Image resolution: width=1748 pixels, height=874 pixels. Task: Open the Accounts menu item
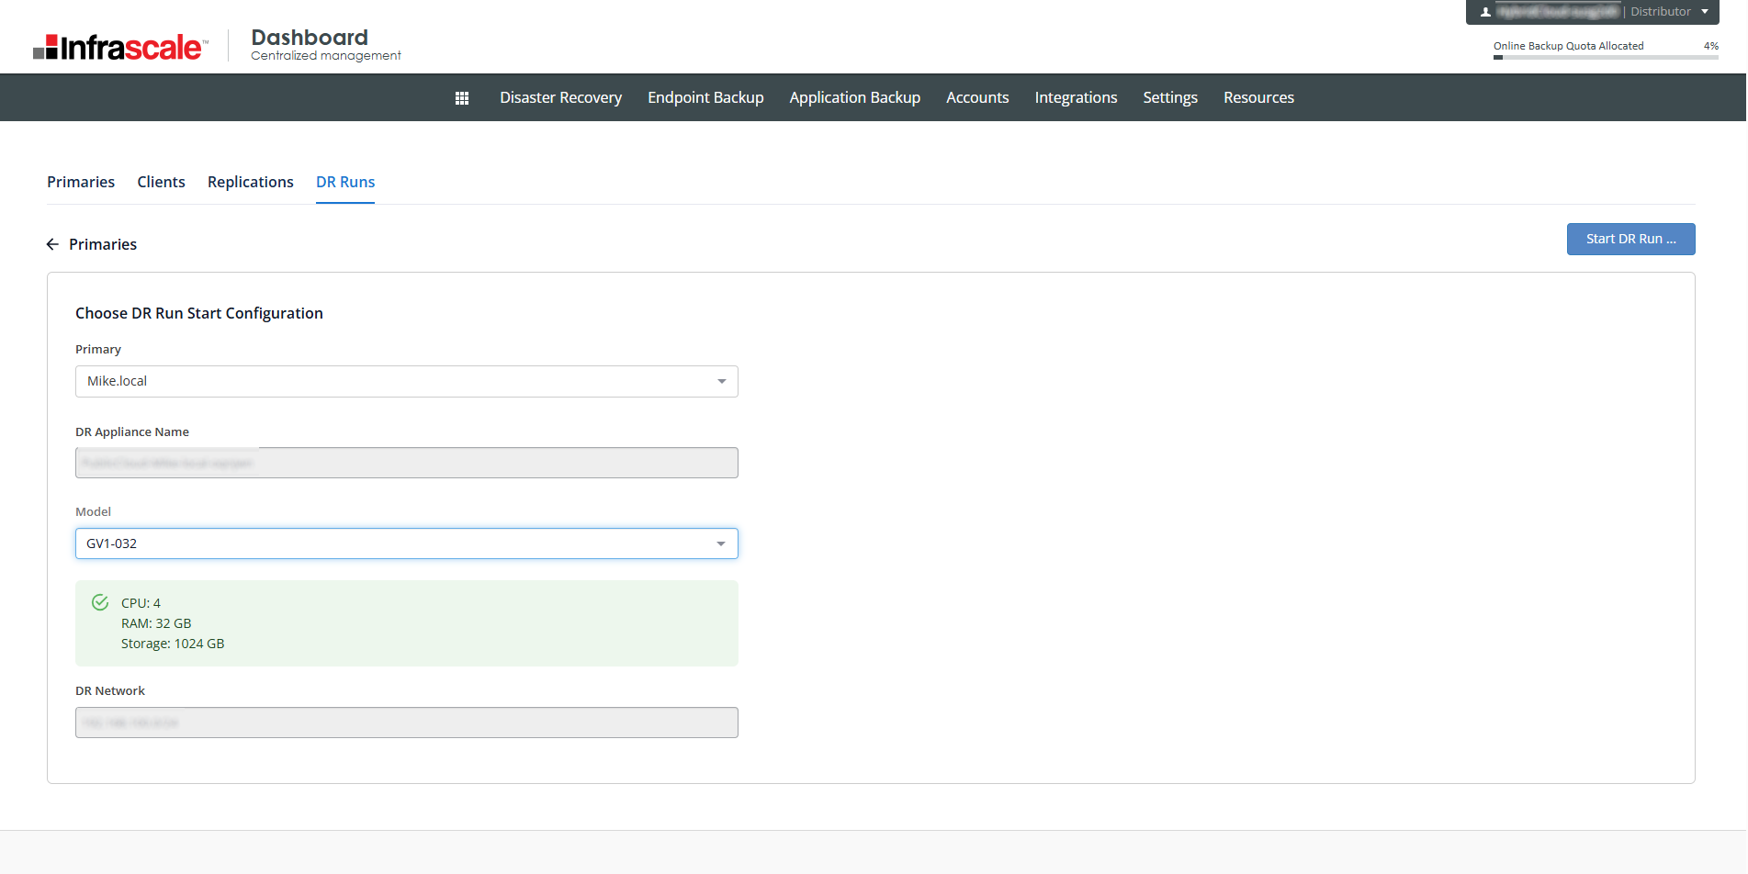coord(977,98)
